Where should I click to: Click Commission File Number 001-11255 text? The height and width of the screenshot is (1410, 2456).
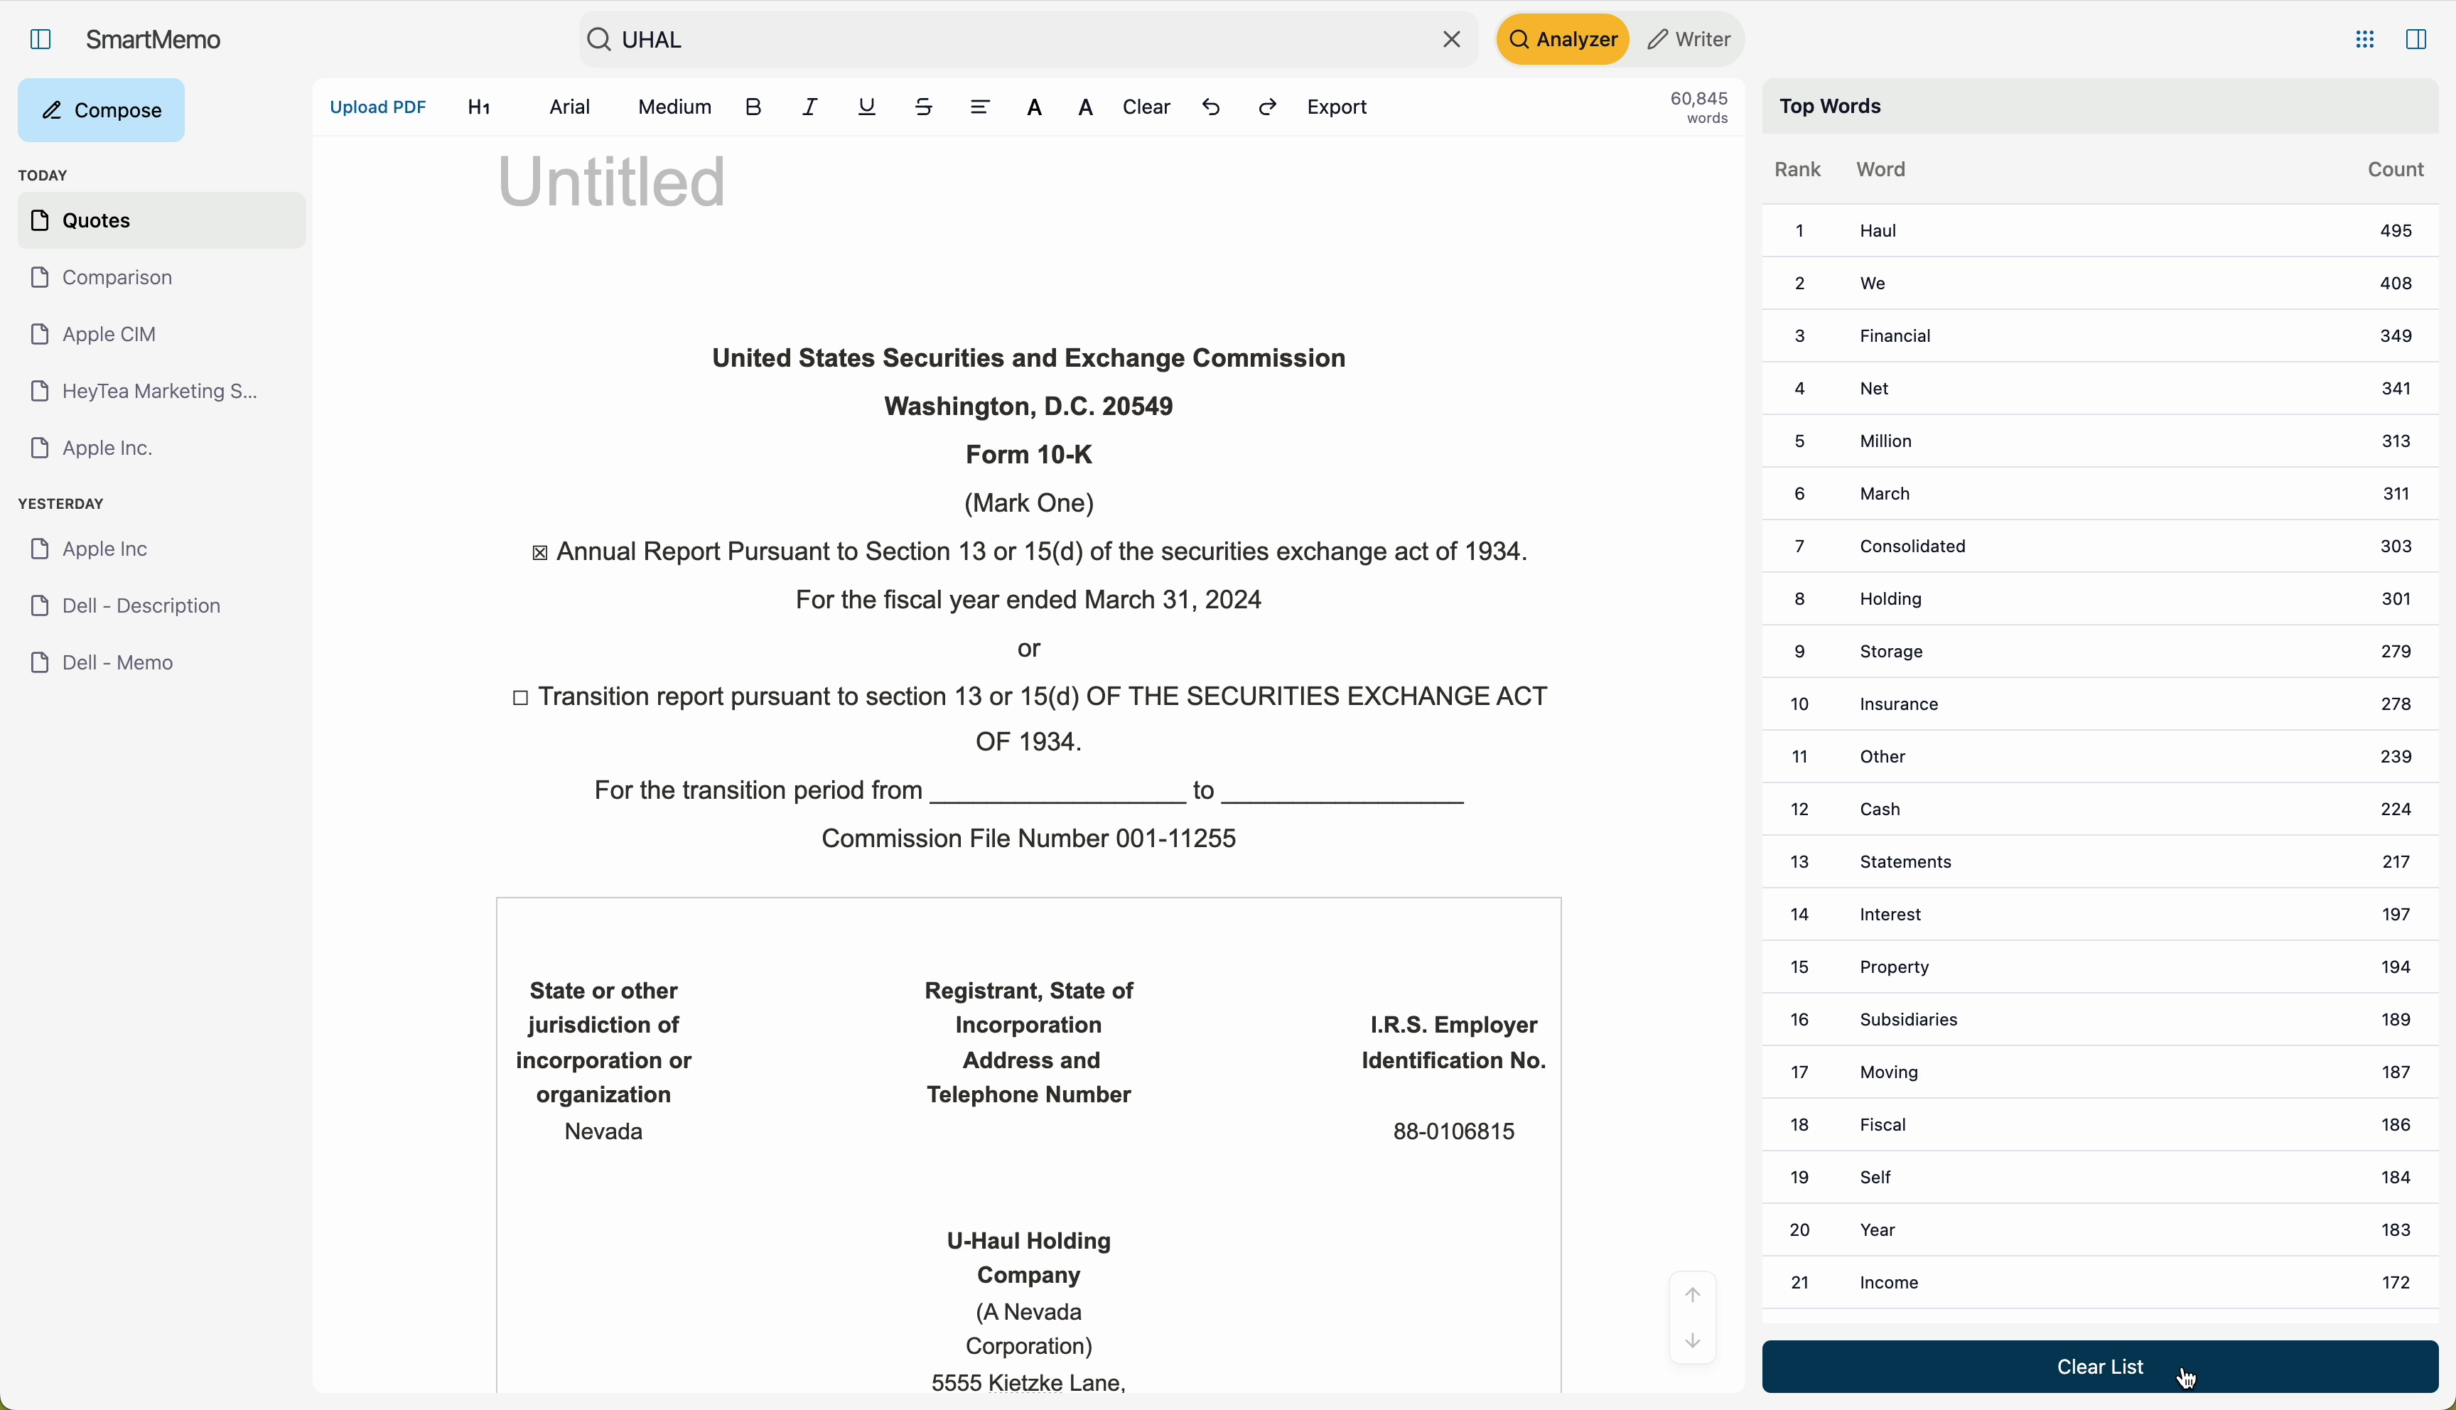point(1028,839)
